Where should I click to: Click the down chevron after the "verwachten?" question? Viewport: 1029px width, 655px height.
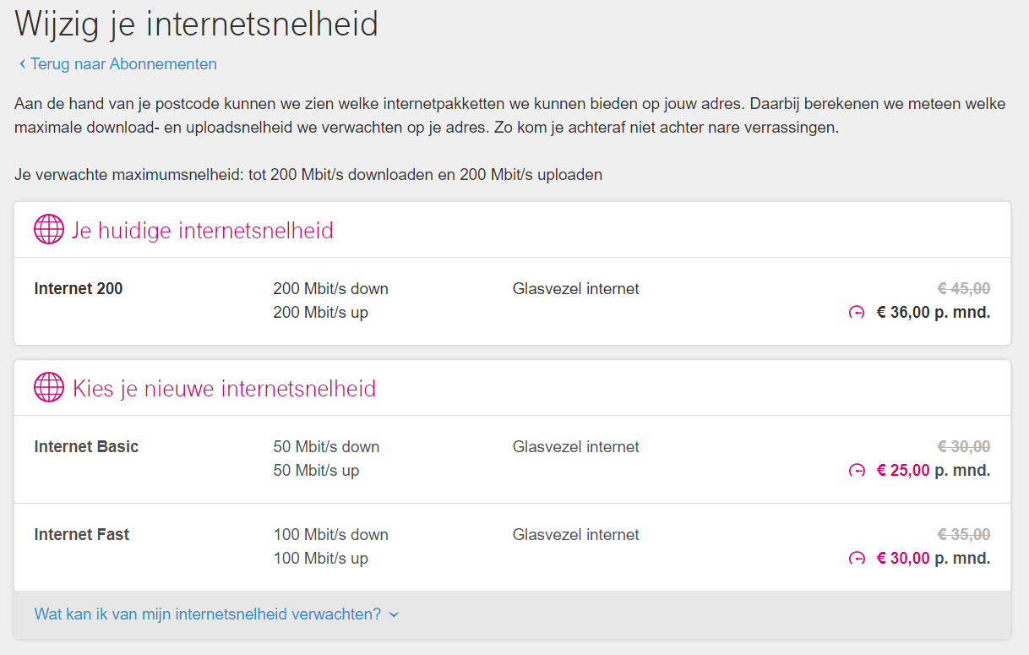pos(394,615)
